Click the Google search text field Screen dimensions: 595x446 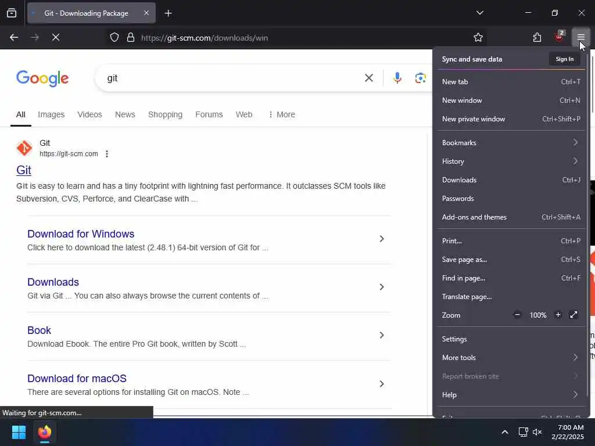[x=231, y=78]
